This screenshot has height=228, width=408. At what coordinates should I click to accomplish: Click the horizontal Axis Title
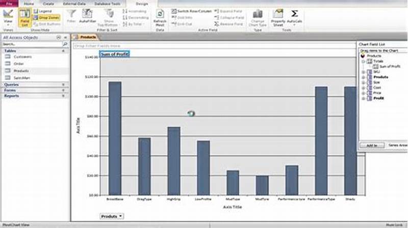(x=233, y=207)
